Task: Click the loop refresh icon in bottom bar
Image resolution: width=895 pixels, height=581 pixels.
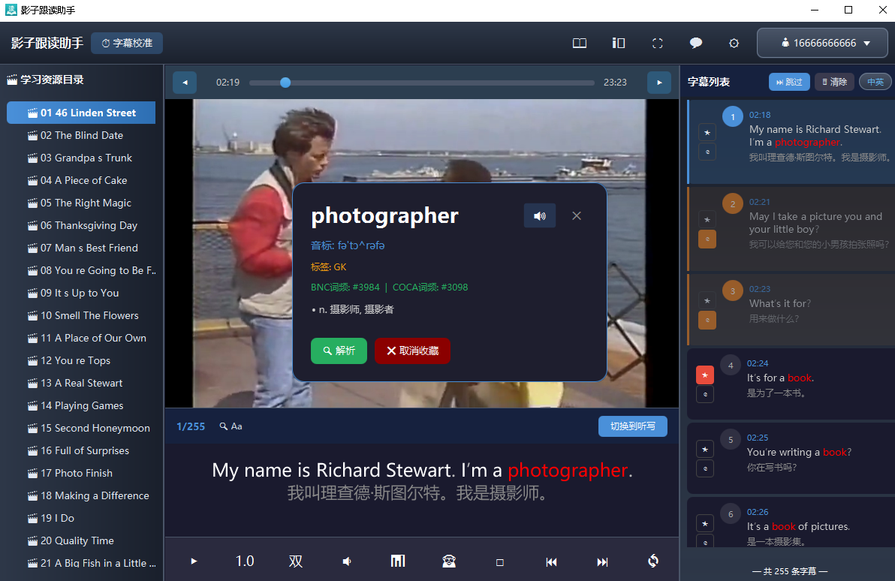Action: 653,561
